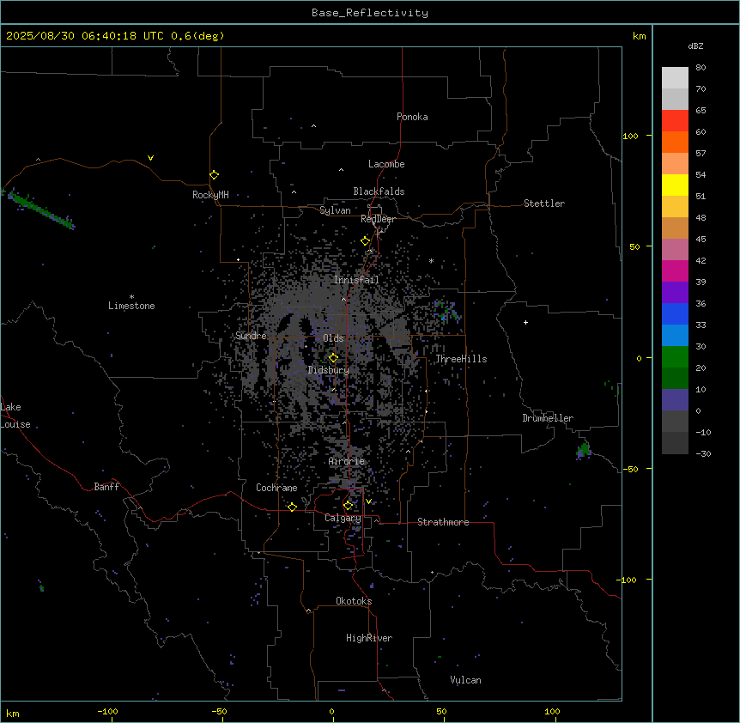The width and height of the screenshot is (740, 723).
Task: Click the Cochrane label
Action: 276,488
